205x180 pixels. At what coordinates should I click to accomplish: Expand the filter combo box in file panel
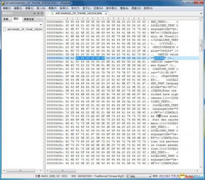[x=41, y=25]
